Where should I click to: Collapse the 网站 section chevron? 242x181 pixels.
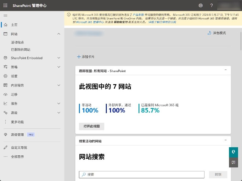click(x=59, y=34)
